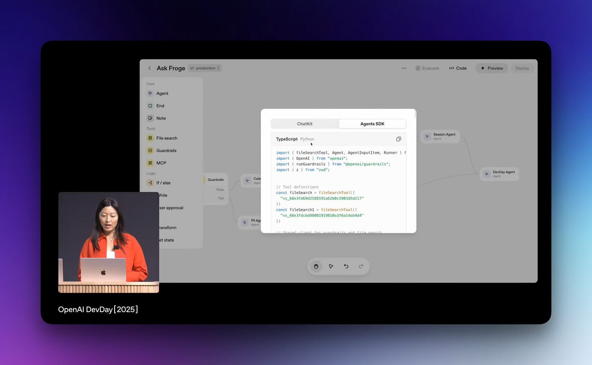This screenshot has width=592, height=365.
Task: Copy code with the copy icon
Action: (398, 139)
